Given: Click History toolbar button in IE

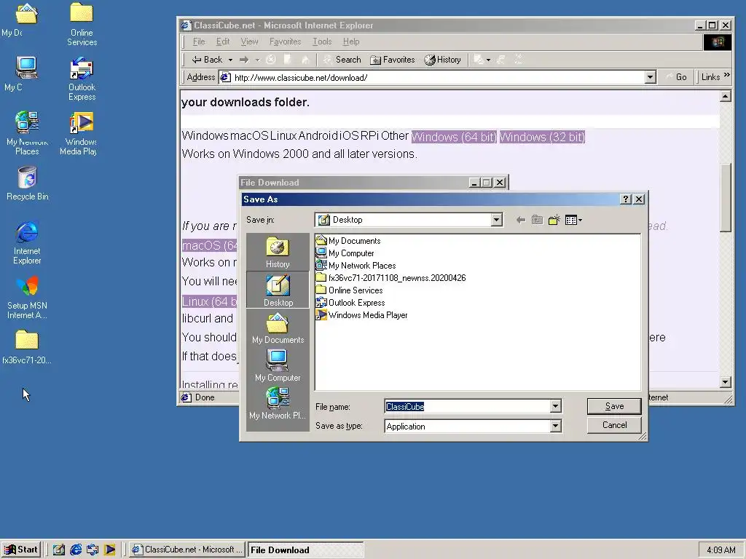Looking at the screenshot, I should (442, 60).
